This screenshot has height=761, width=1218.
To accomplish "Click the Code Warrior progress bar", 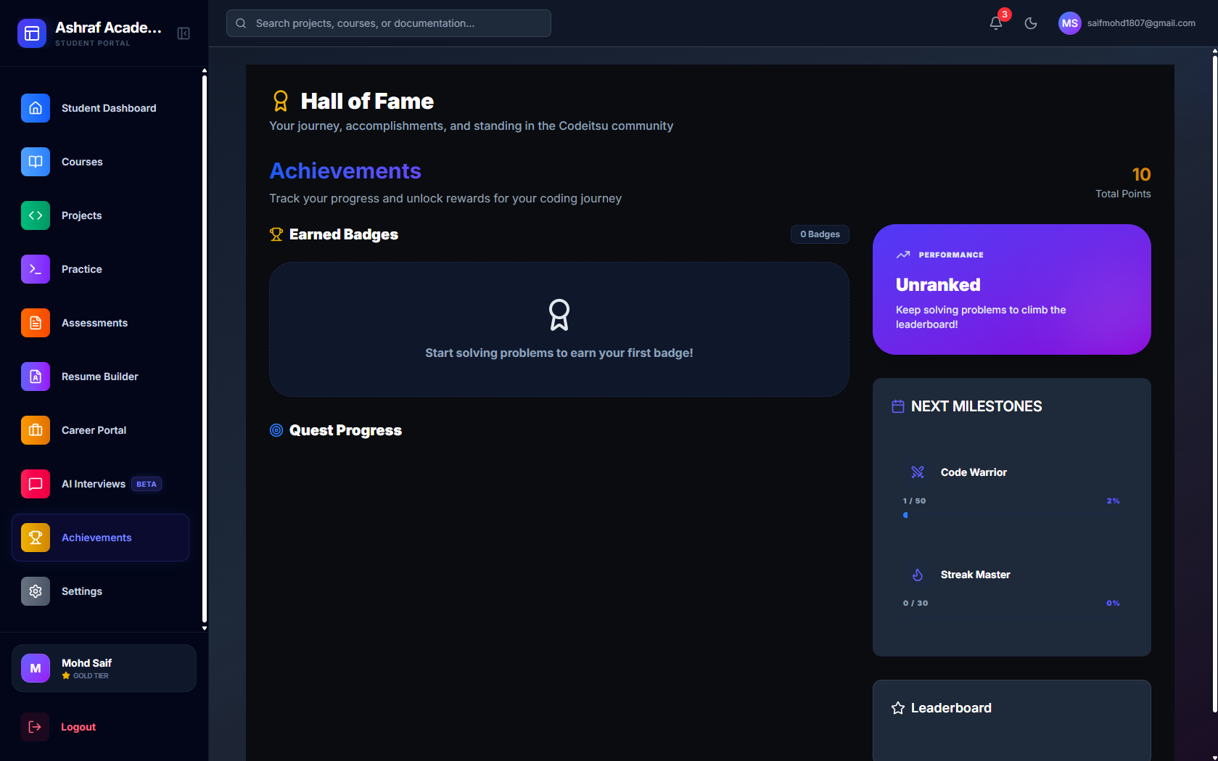I will [1011, 515].
